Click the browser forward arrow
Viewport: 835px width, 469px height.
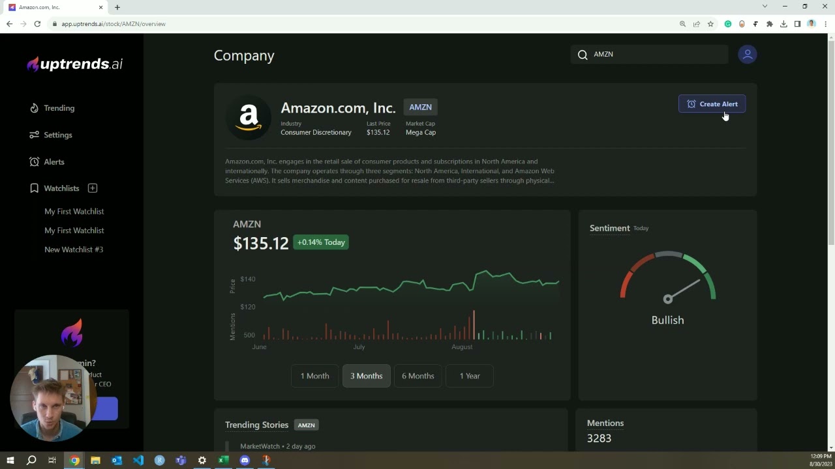pyautogui.click(x=23, y=24)
